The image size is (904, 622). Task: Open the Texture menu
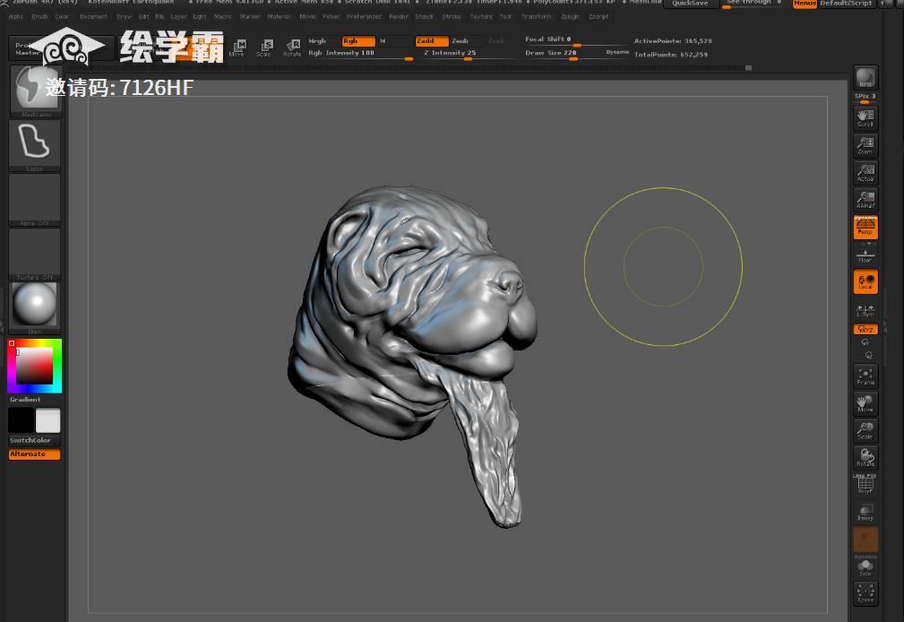[x=481, y=17]
